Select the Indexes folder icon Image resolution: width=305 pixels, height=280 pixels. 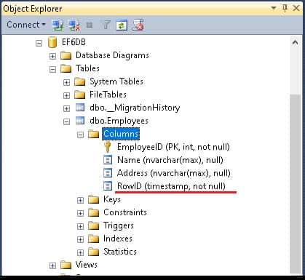click(x=93, y=239)
